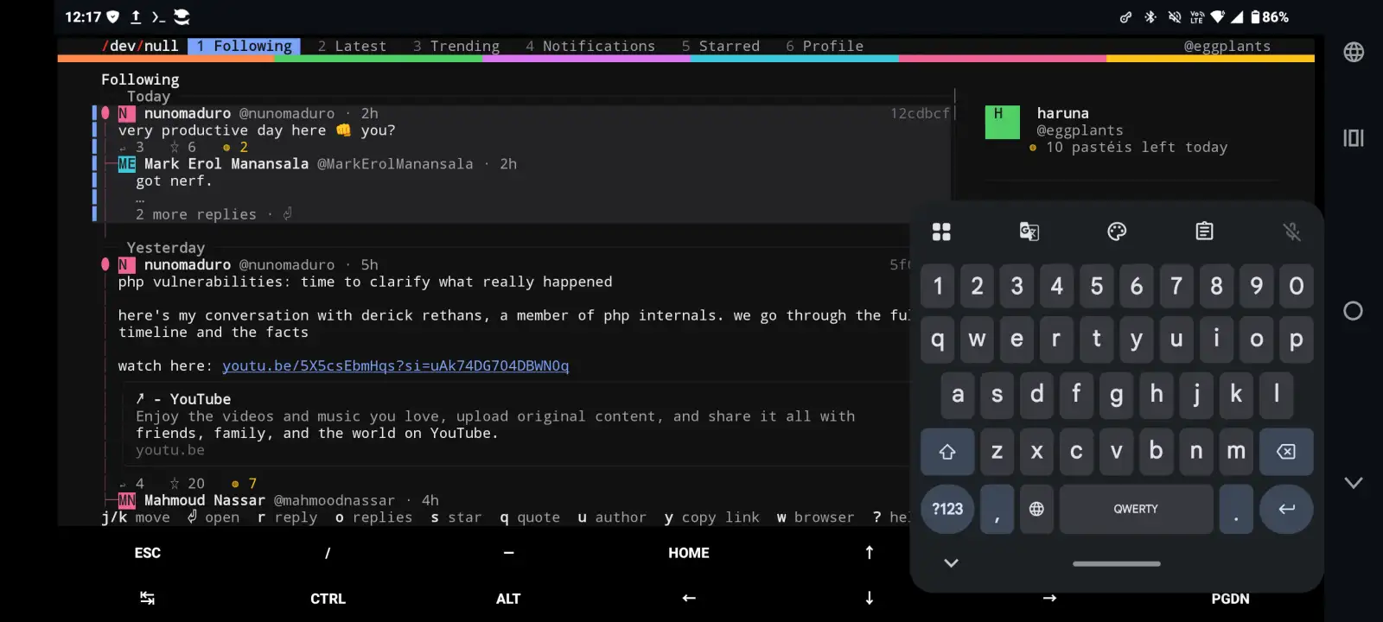Go to the Notifications tab

(x=590, y=46)
